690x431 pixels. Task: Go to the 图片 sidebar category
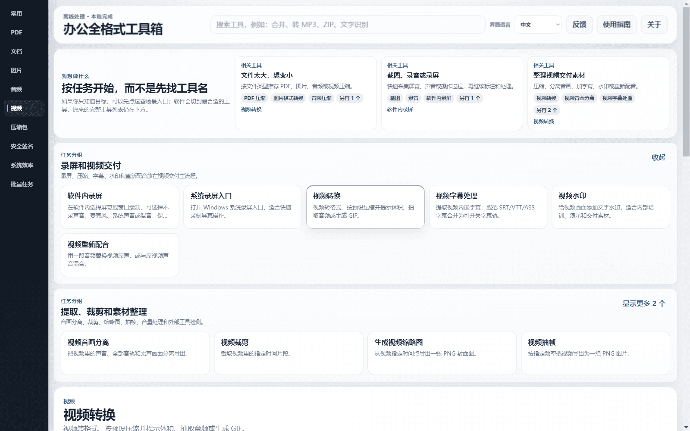(24, 70)
